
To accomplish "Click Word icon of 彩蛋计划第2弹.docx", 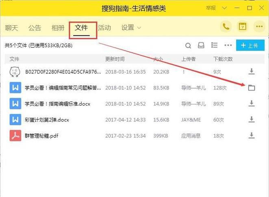I will coord(15,119).
